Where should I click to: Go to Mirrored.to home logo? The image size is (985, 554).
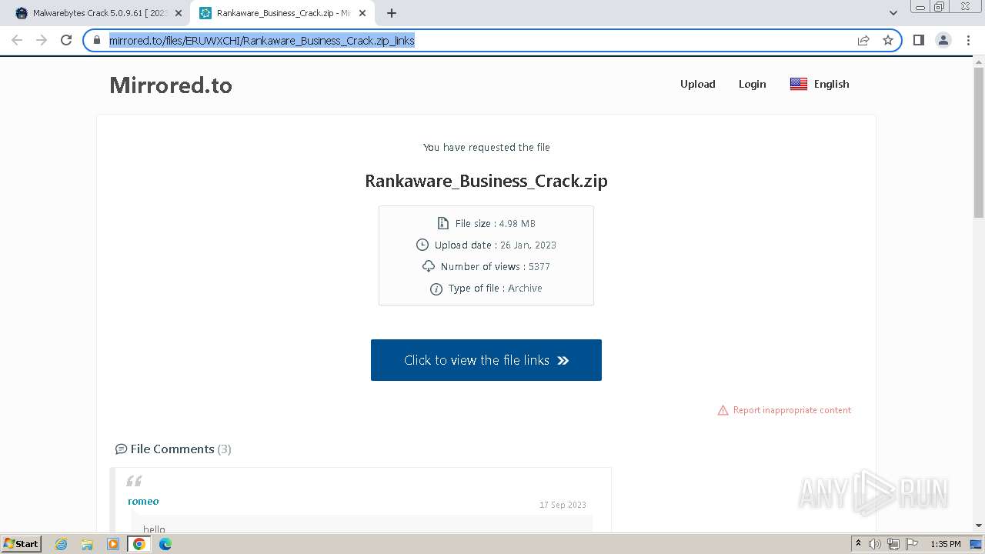171,85
